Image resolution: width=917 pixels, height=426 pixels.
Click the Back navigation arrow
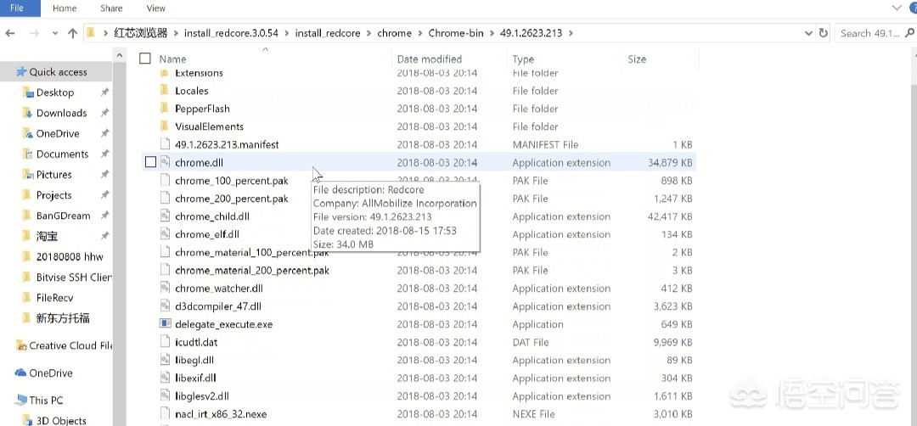click(x=10, y=33)
